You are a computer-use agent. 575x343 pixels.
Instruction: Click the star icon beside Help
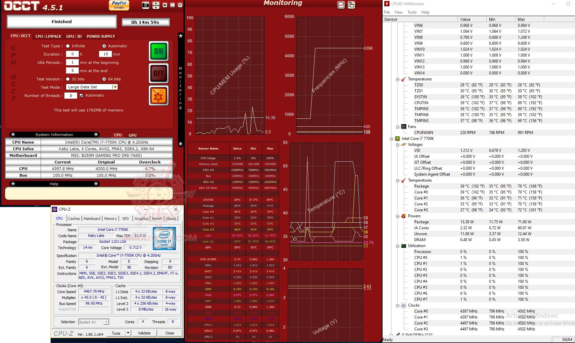coord(13,184)
